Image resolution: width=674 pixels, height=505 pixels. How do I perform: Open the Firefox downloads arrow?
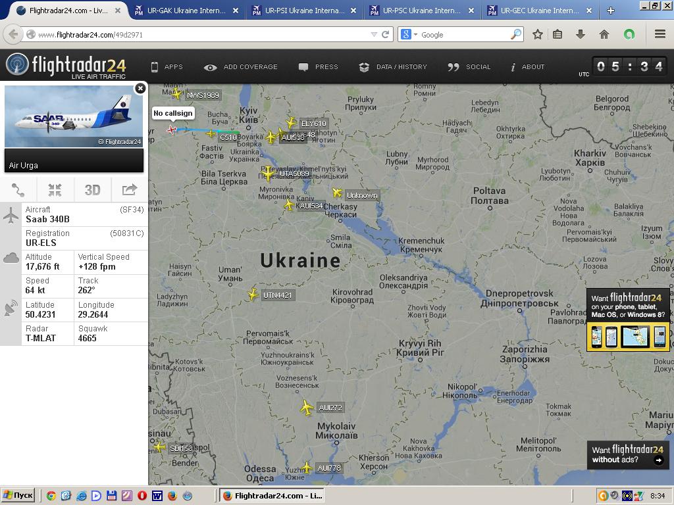tap(581, 34)
